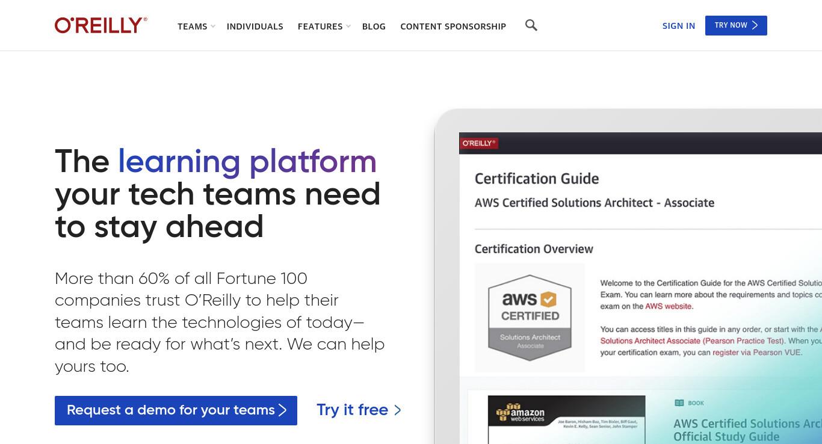Open the Teams navigation item
Screen dimensions: 822x444
tap(193, 26)
